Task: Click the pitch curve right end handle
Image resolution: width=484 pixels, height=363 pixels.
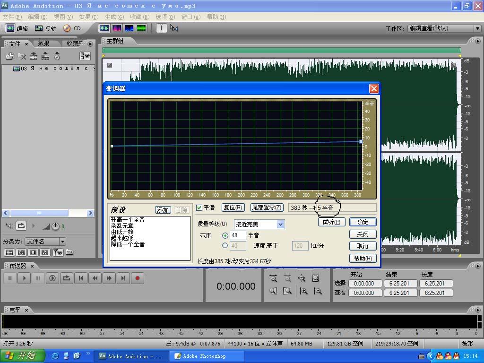Action: 361,141
